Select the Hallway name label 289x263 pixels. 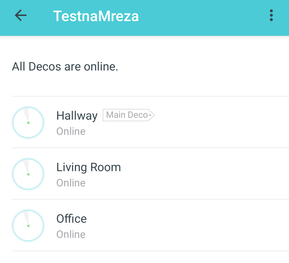point(77,116)
